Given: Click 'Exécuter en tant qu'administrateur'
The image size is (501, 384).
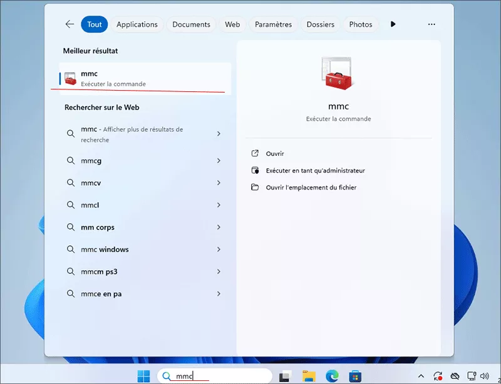Looking at the screenshot, I should (315, 170).
